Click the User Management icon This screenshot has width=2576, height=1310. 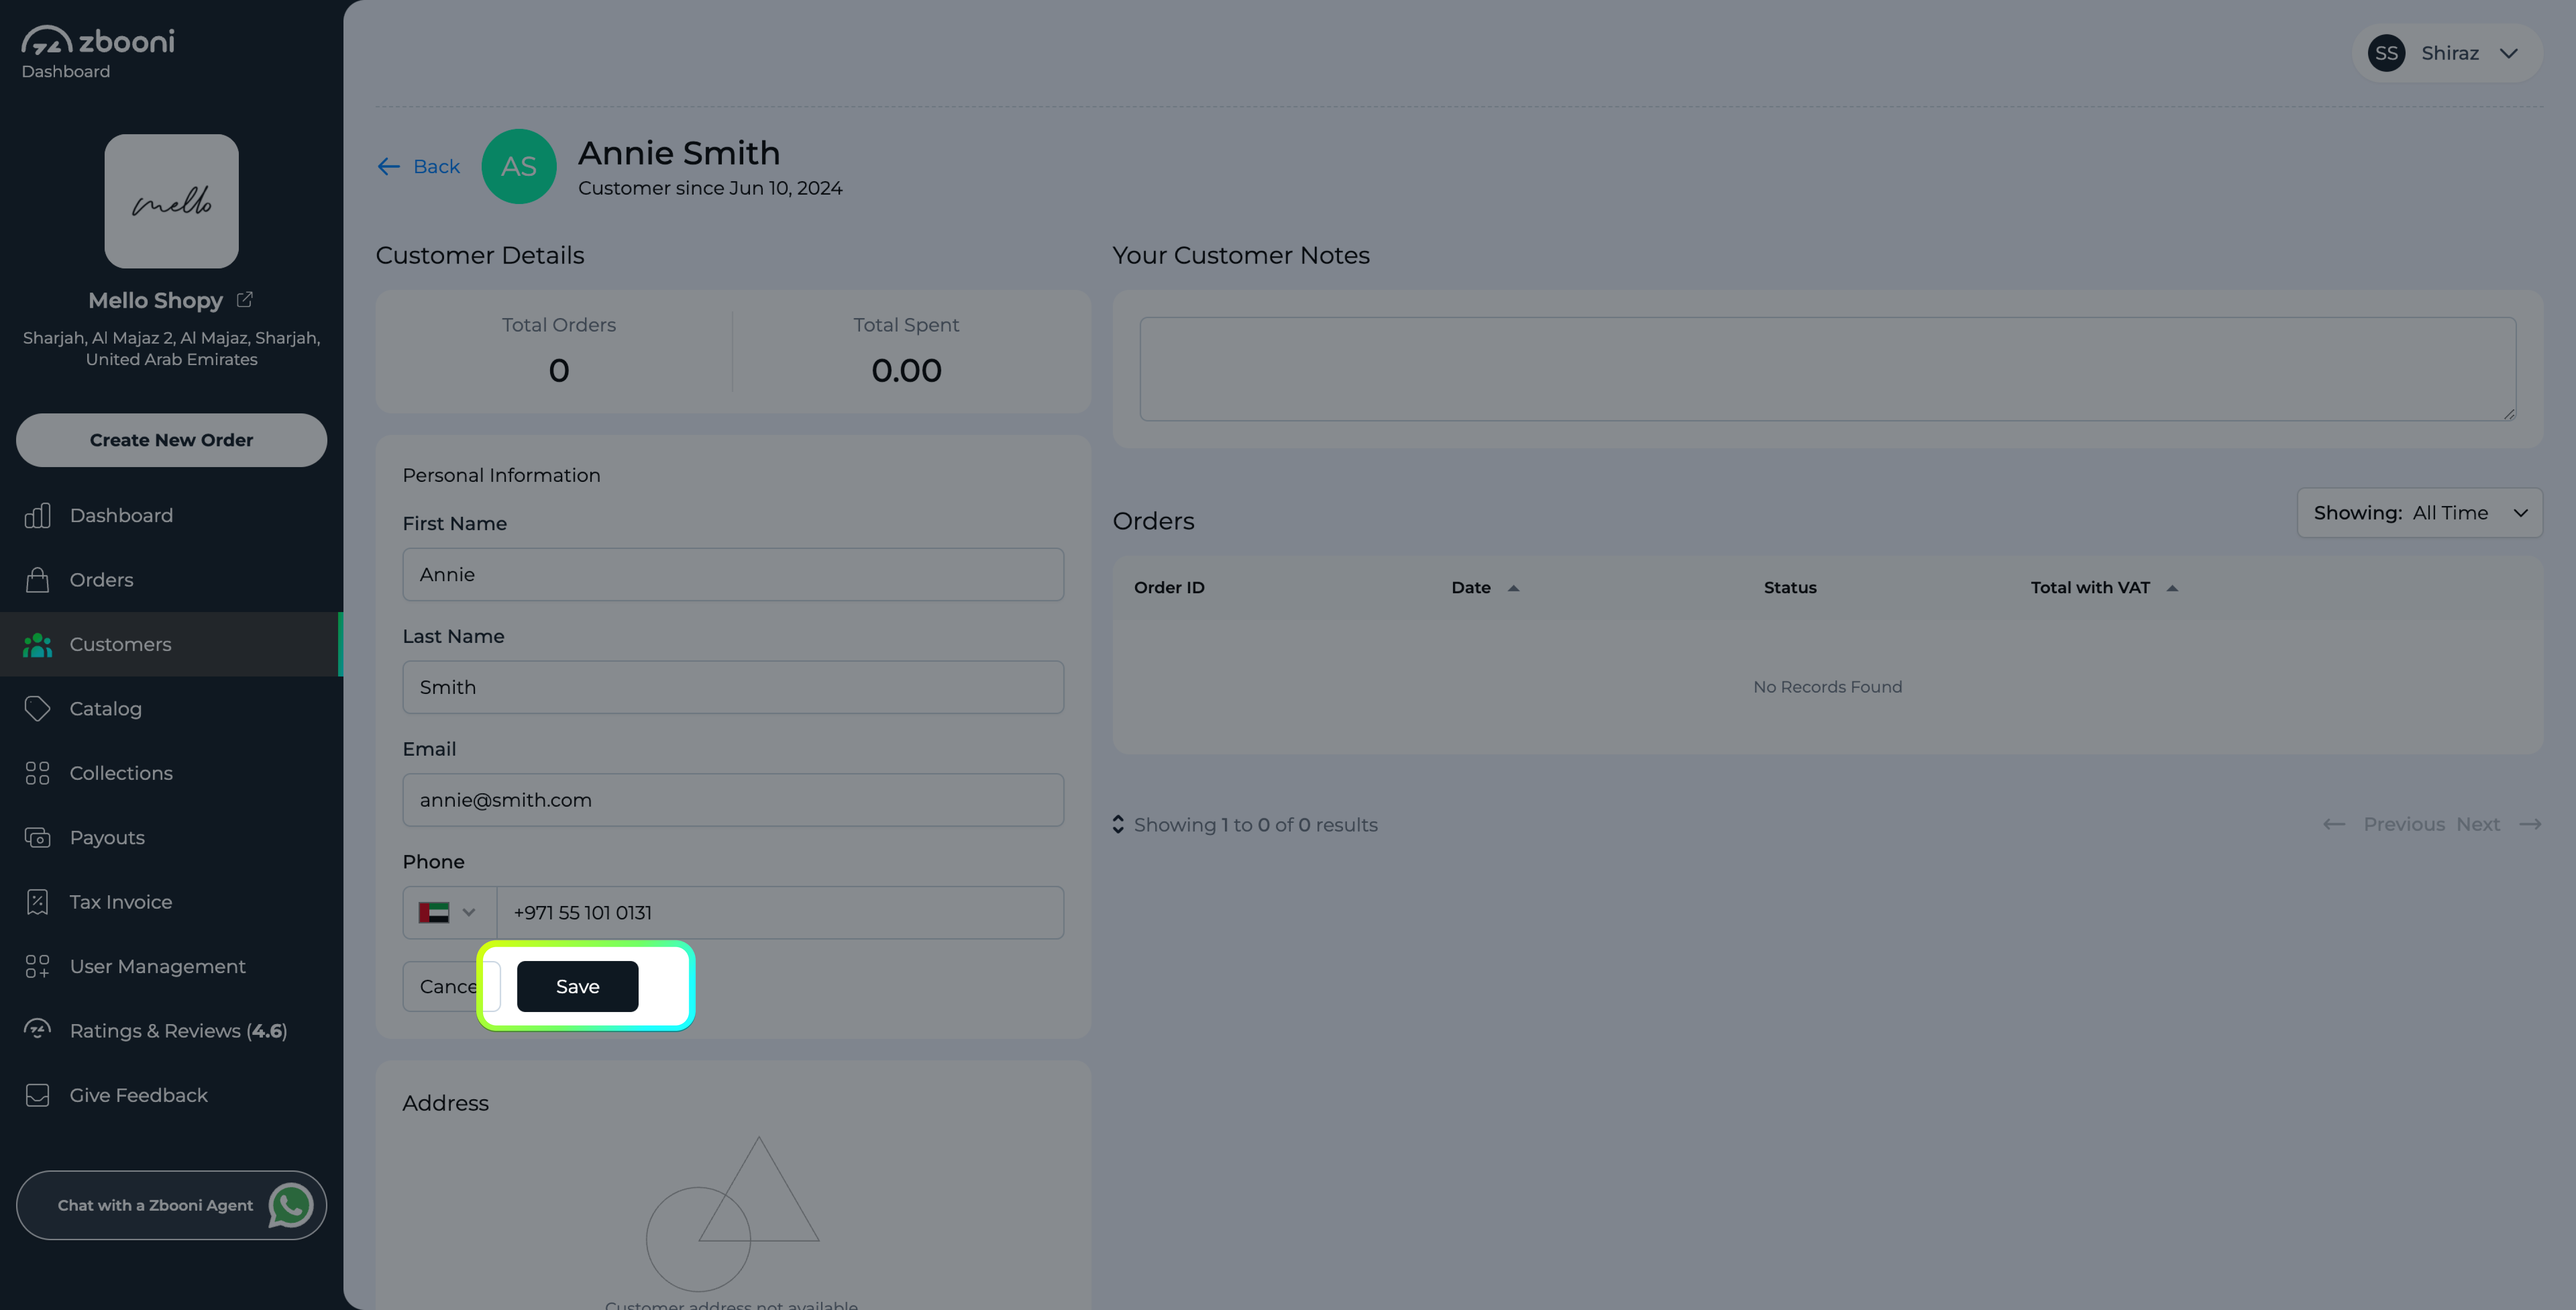click(x=37, y=967)
